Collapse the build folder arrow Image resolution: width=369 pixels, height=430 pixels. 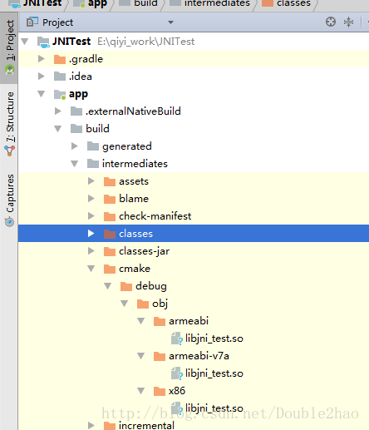point(58,129)
